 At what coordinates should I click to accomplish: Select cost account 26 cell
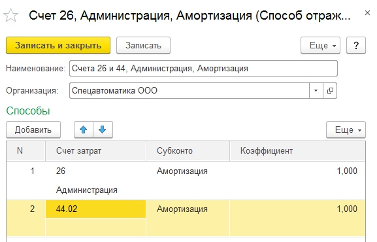(x=95, y=171)
